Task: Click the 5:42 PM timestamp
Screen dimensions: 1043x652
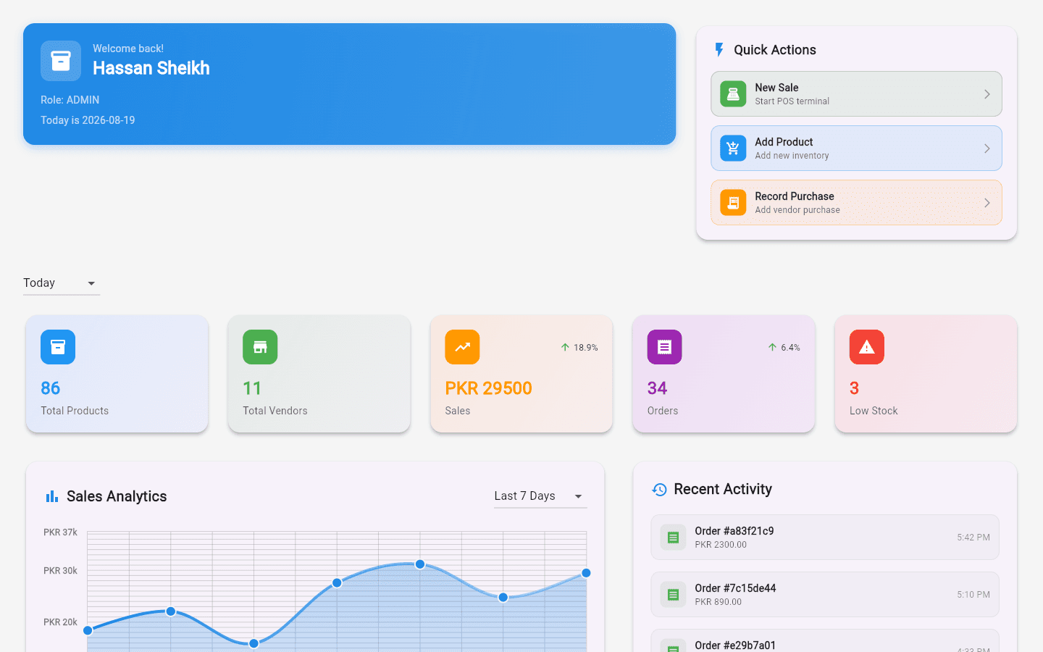Action: tap(973, 538)
